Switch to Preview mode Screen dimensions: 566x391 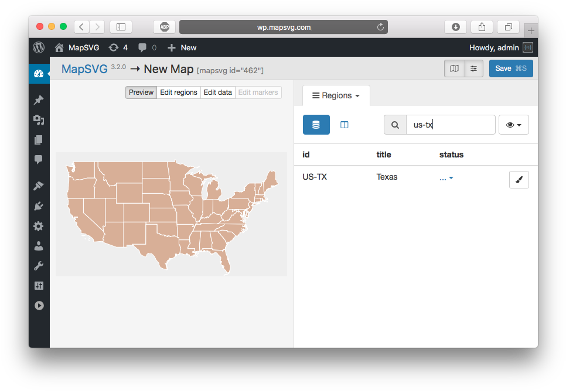click(141, 92)
